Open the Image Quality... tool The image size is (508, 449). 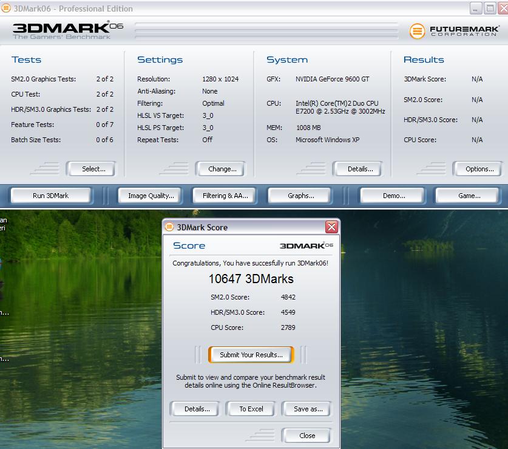151,196
